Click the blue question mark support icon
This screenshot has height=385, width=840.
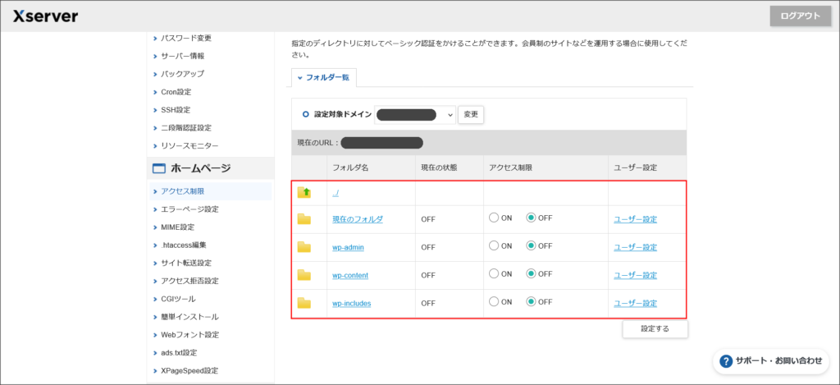[726, 361]
